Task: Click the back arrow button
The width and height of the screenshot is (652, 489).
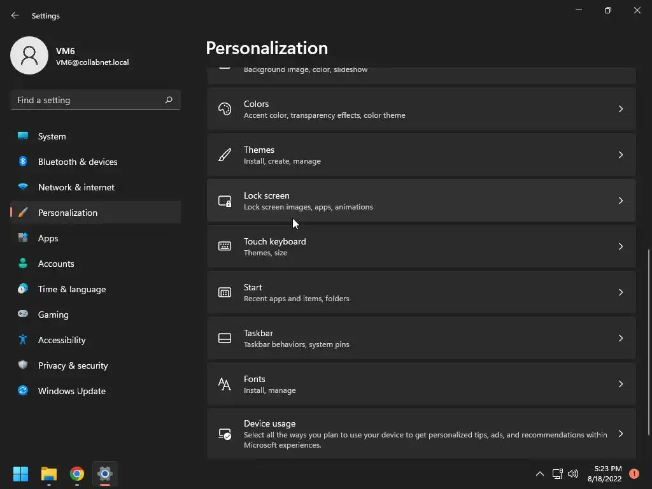Action: coord(15,15)
